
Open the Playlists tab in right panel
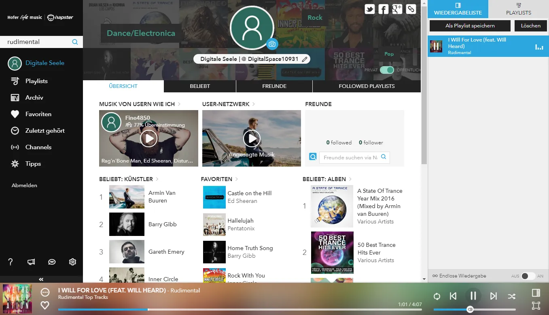click(518, 9)
